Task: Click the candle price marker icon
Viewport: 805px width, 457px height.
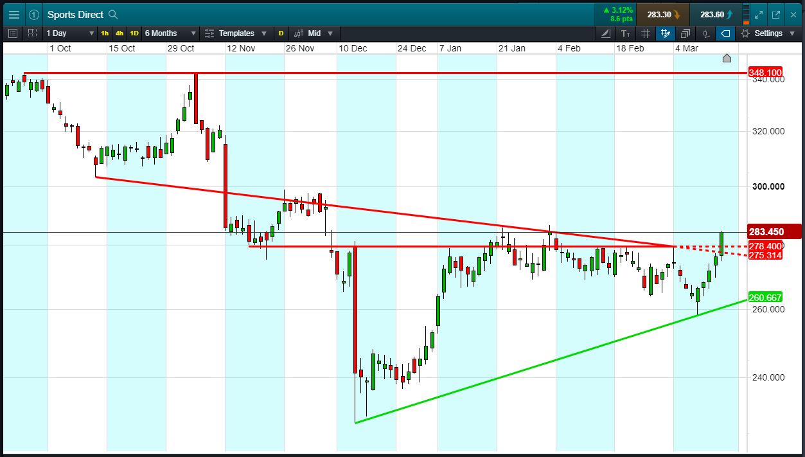Action: [705, 33]
